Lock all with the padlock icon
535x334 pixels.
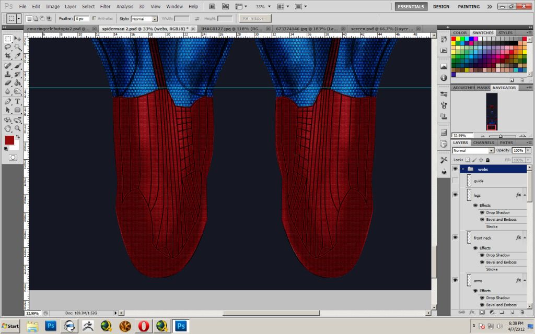pos(487,160)
